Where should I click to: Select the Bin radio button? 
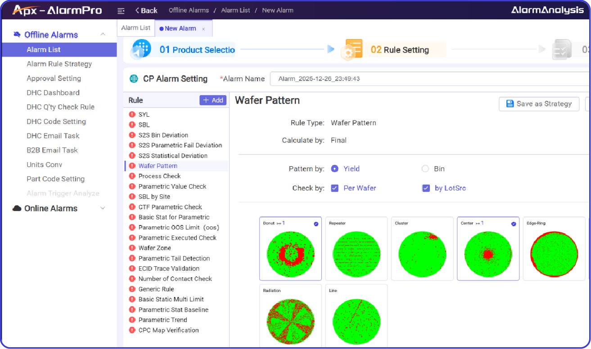[x=425, y=168]
